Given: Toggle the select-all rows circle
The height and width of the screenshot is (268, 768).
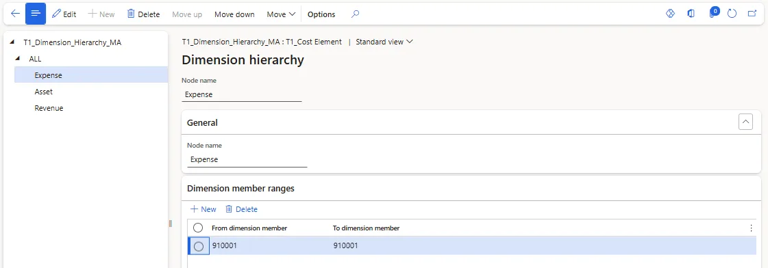Looking at the screenshot, I should pyautogui.click(x=198, y=228).
